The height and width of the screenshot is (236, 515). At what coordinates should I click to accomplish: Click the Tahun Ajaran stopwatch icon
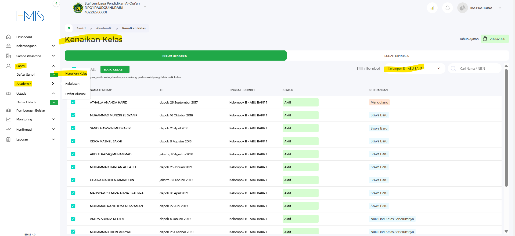[485, 39]
